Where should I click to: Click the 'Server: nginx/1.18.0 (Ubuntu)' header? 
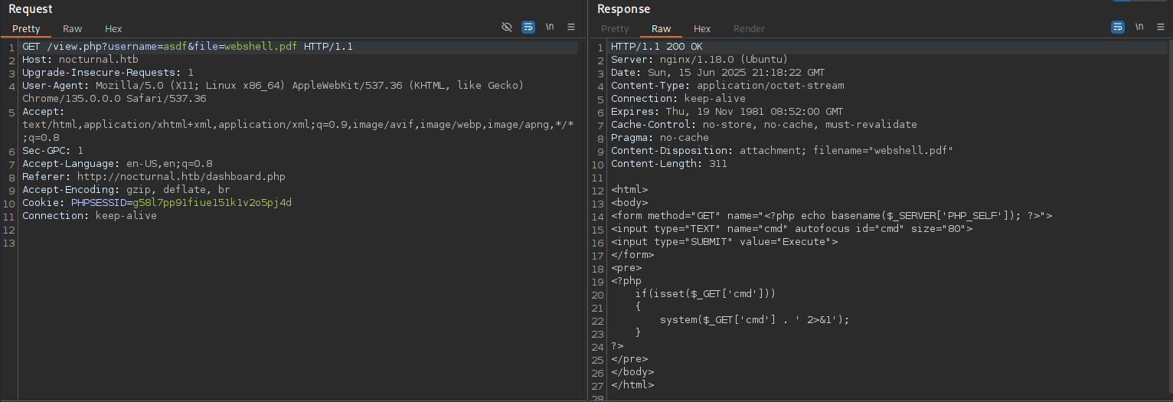pos(699,60)
